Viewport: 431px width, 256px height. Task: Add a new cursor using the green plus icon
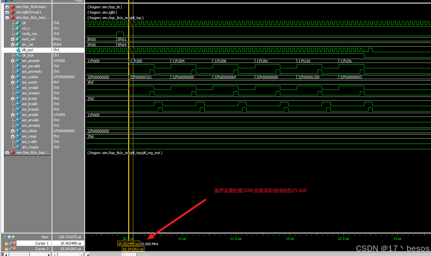pos(14,237)
